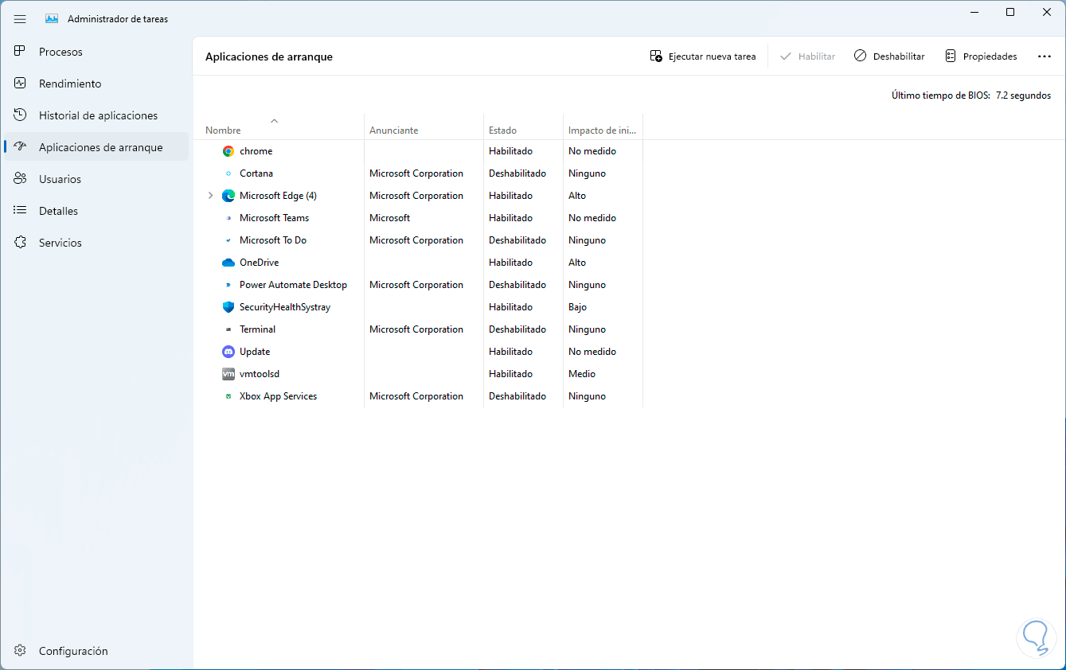Open the Servicios page
The height and width of the screenshot is (670, 1066).
tap(61, 243)
